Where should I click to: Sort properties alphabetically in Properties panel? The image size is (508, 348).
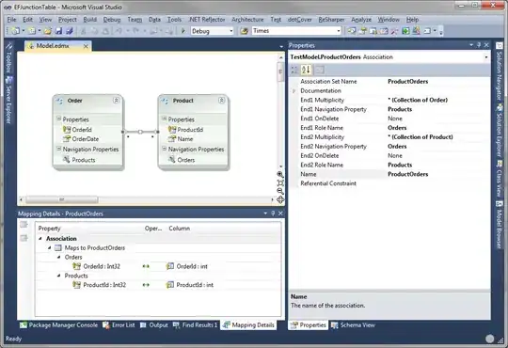(306, 70)
